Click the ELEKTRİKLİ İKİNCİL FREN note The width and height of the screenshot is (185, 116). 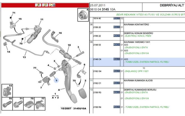click(138, 36)
